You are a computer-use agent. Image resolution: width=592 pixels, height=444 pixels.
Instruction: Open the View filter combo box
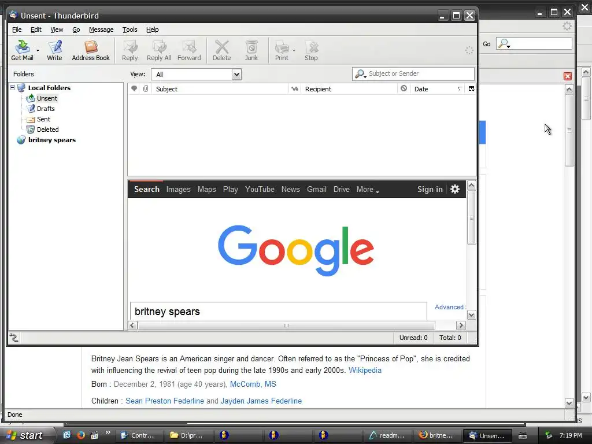click(197, 75)
